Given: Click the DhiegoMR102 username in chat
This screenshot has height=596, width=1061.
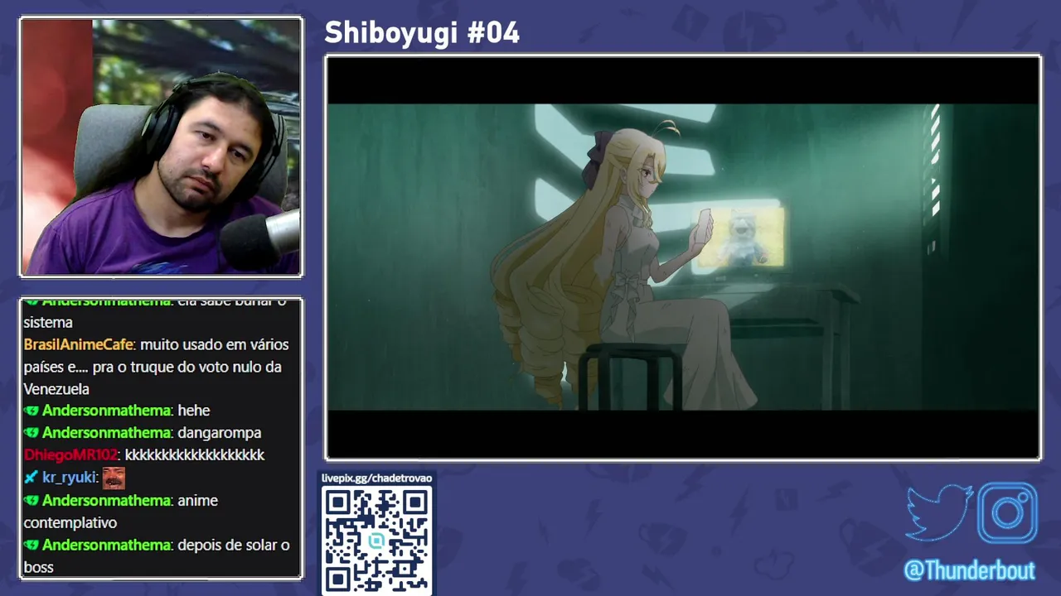Looking at the screenshot, I should point(70,455).
